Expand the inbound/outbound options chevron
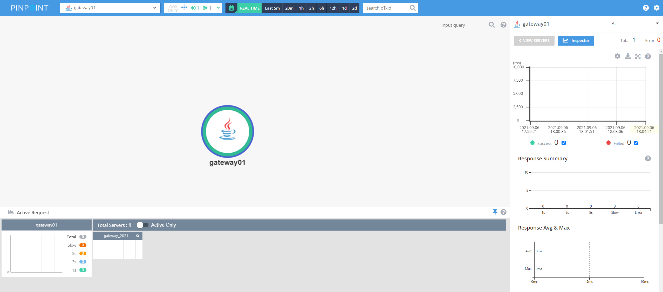This screenshot has height=292, width=663. [218, 8]
